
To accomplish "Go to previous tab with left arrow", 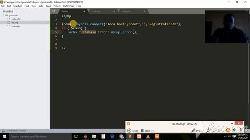I will click(53, 11).
